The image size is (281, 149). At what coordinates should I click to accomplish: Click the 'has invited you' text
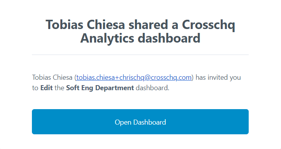point(218,77)
